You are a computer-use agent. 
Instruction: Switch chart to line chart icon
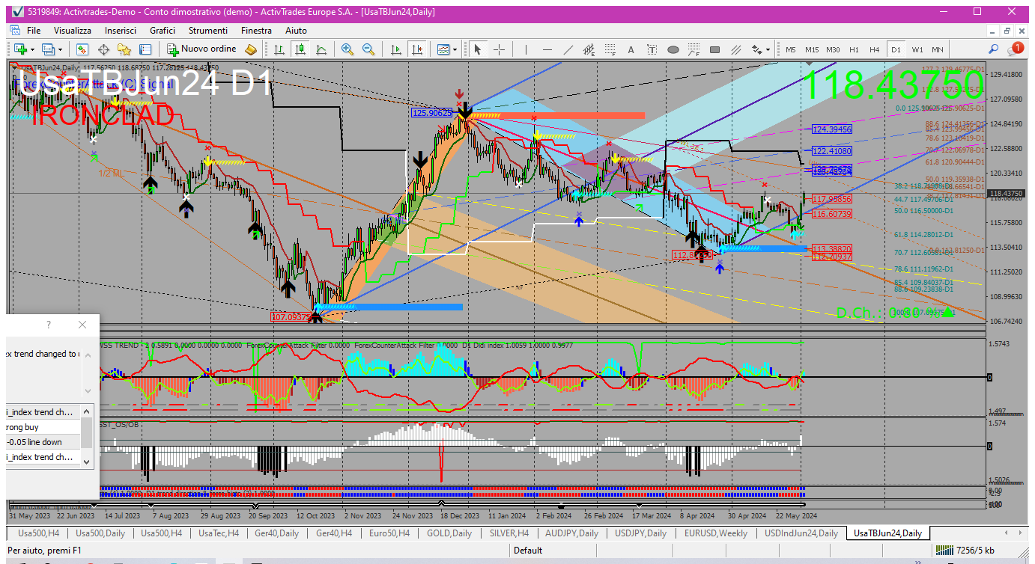[321, 49]
